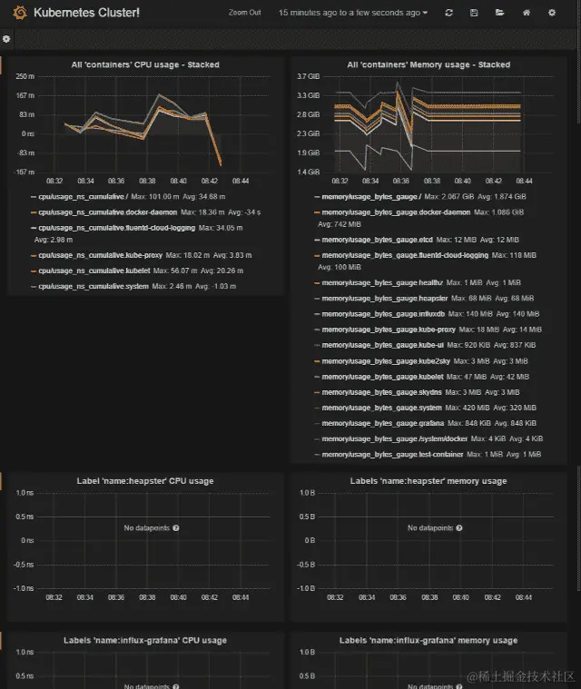This screenshot has width=581, height=689.
Task: Open the dashboard folder search icon
Action: pos(499,13)
